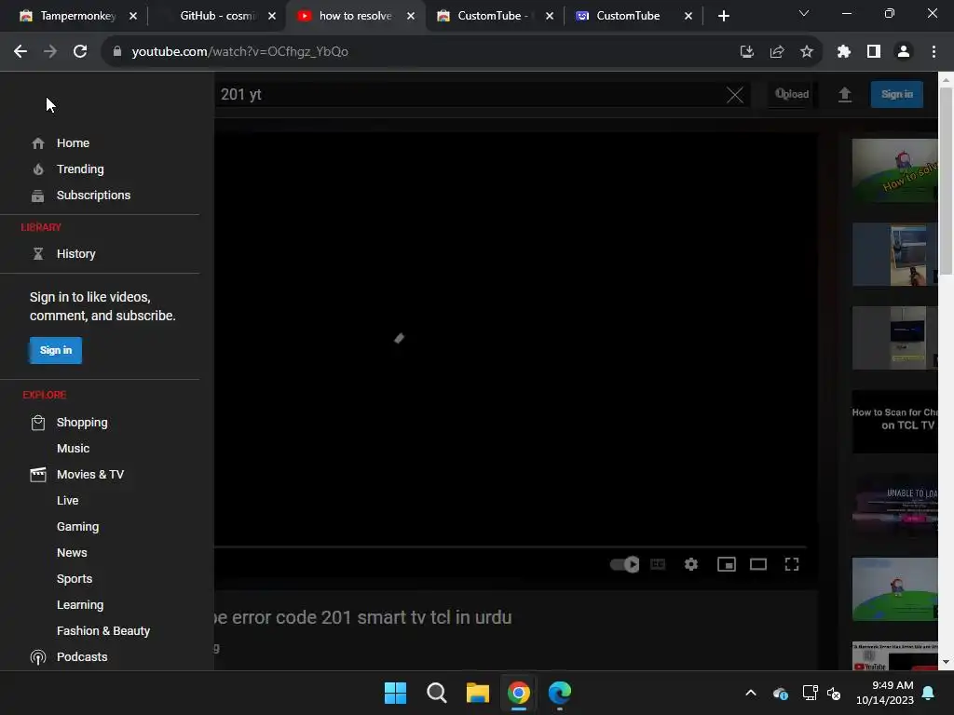Close the how to resolve tab

411,16
